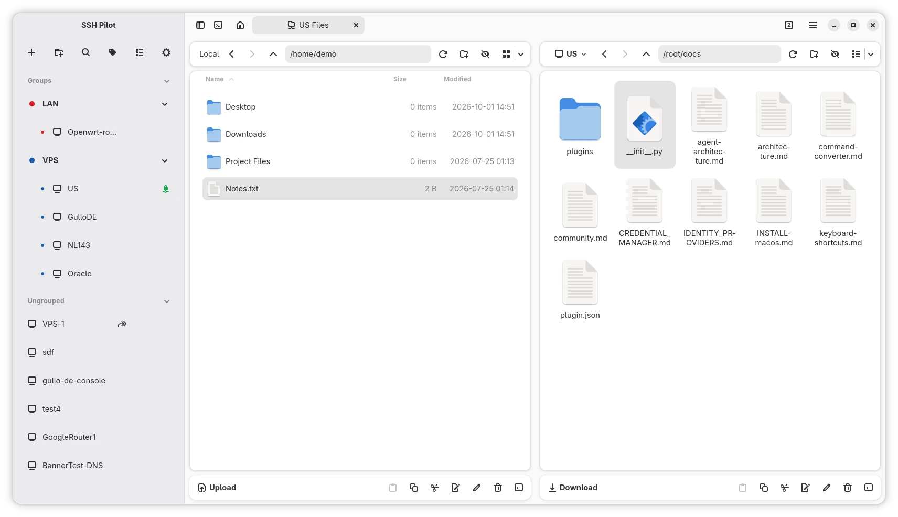Open the tag filter icon

tap(112, 52)
